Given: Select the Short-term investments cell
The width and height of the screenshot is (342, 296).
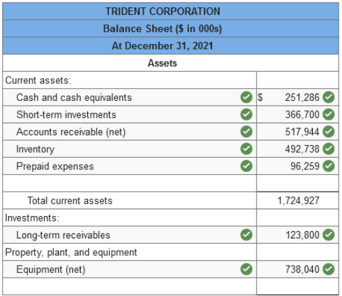Looking at the screenshot, I should point(129,114).
